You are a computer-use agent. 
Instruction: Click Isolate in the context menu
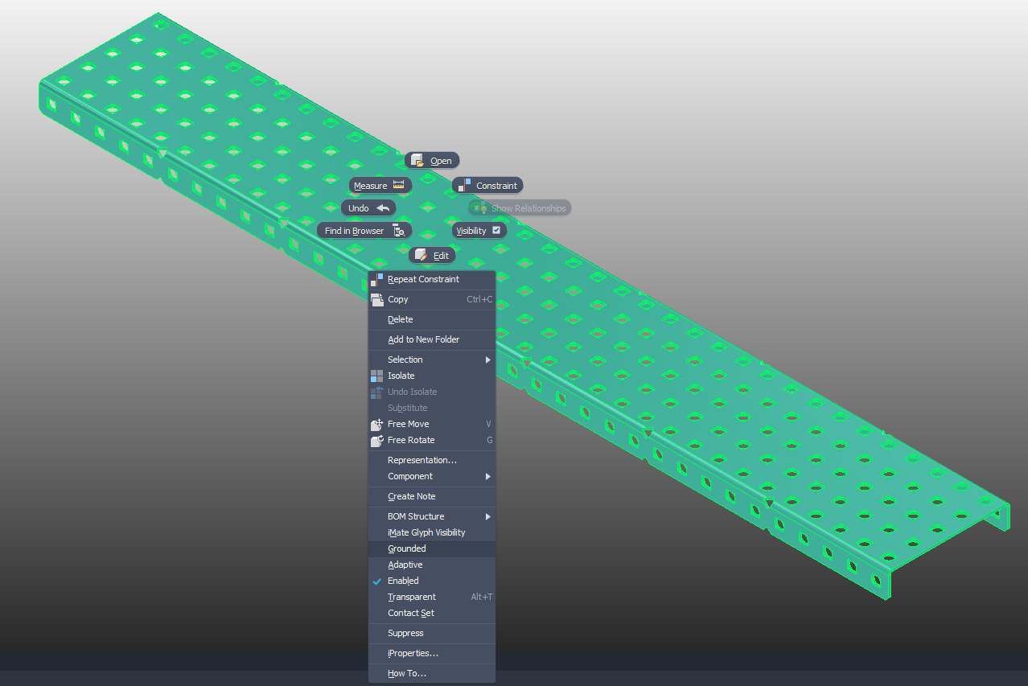(432, 376)
